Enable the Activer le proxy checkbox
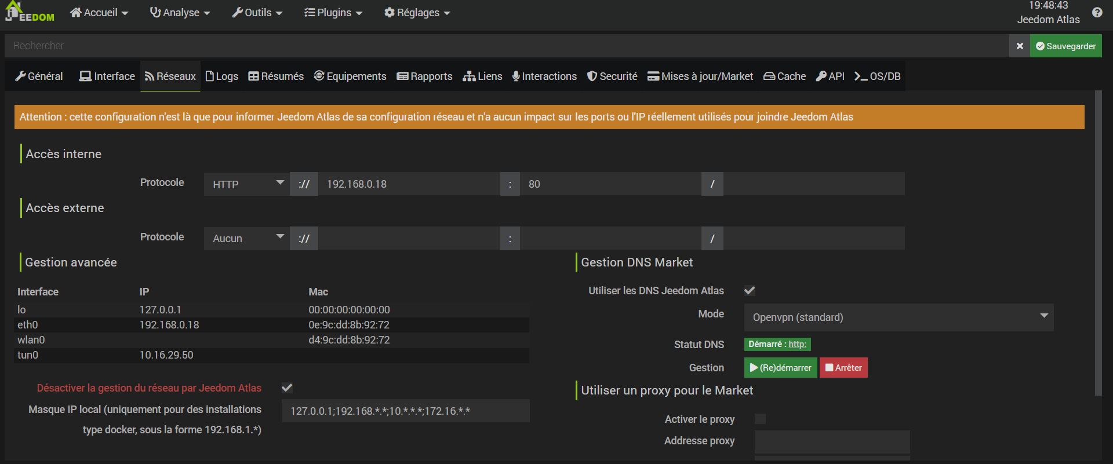 (760, 419)
